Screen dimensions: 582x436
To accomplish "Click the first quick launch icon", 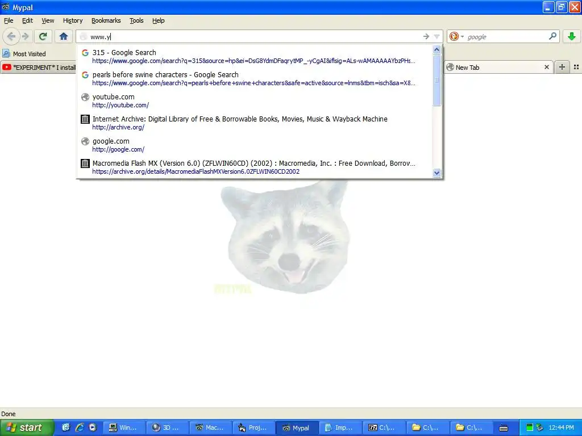I will (x=66, y=427).
